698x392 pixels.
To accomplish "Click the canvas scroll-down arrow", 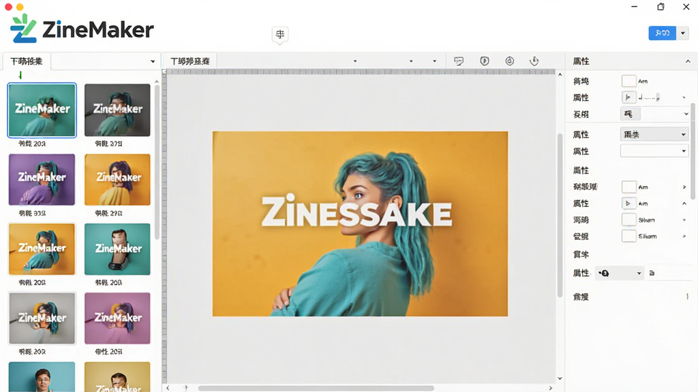I will point(560,378).
